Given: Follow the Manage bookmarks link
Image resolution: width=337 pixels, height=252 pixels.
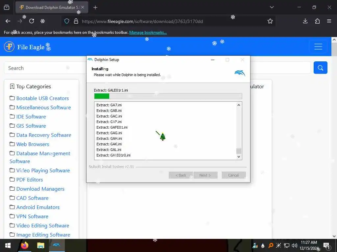Looking at the screenshot, I should [148, 32].
